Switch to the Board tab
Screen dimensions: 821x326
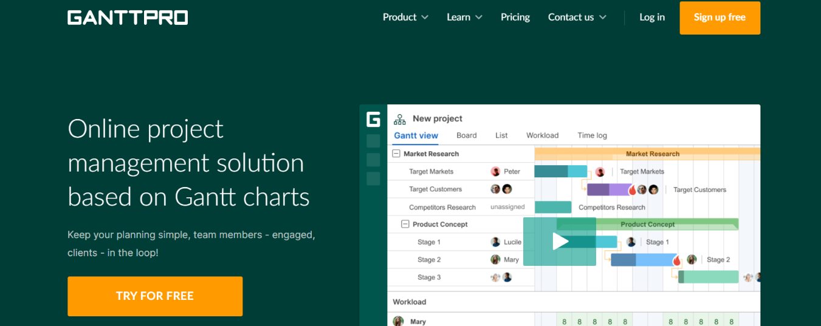click(x=467, y=135)
